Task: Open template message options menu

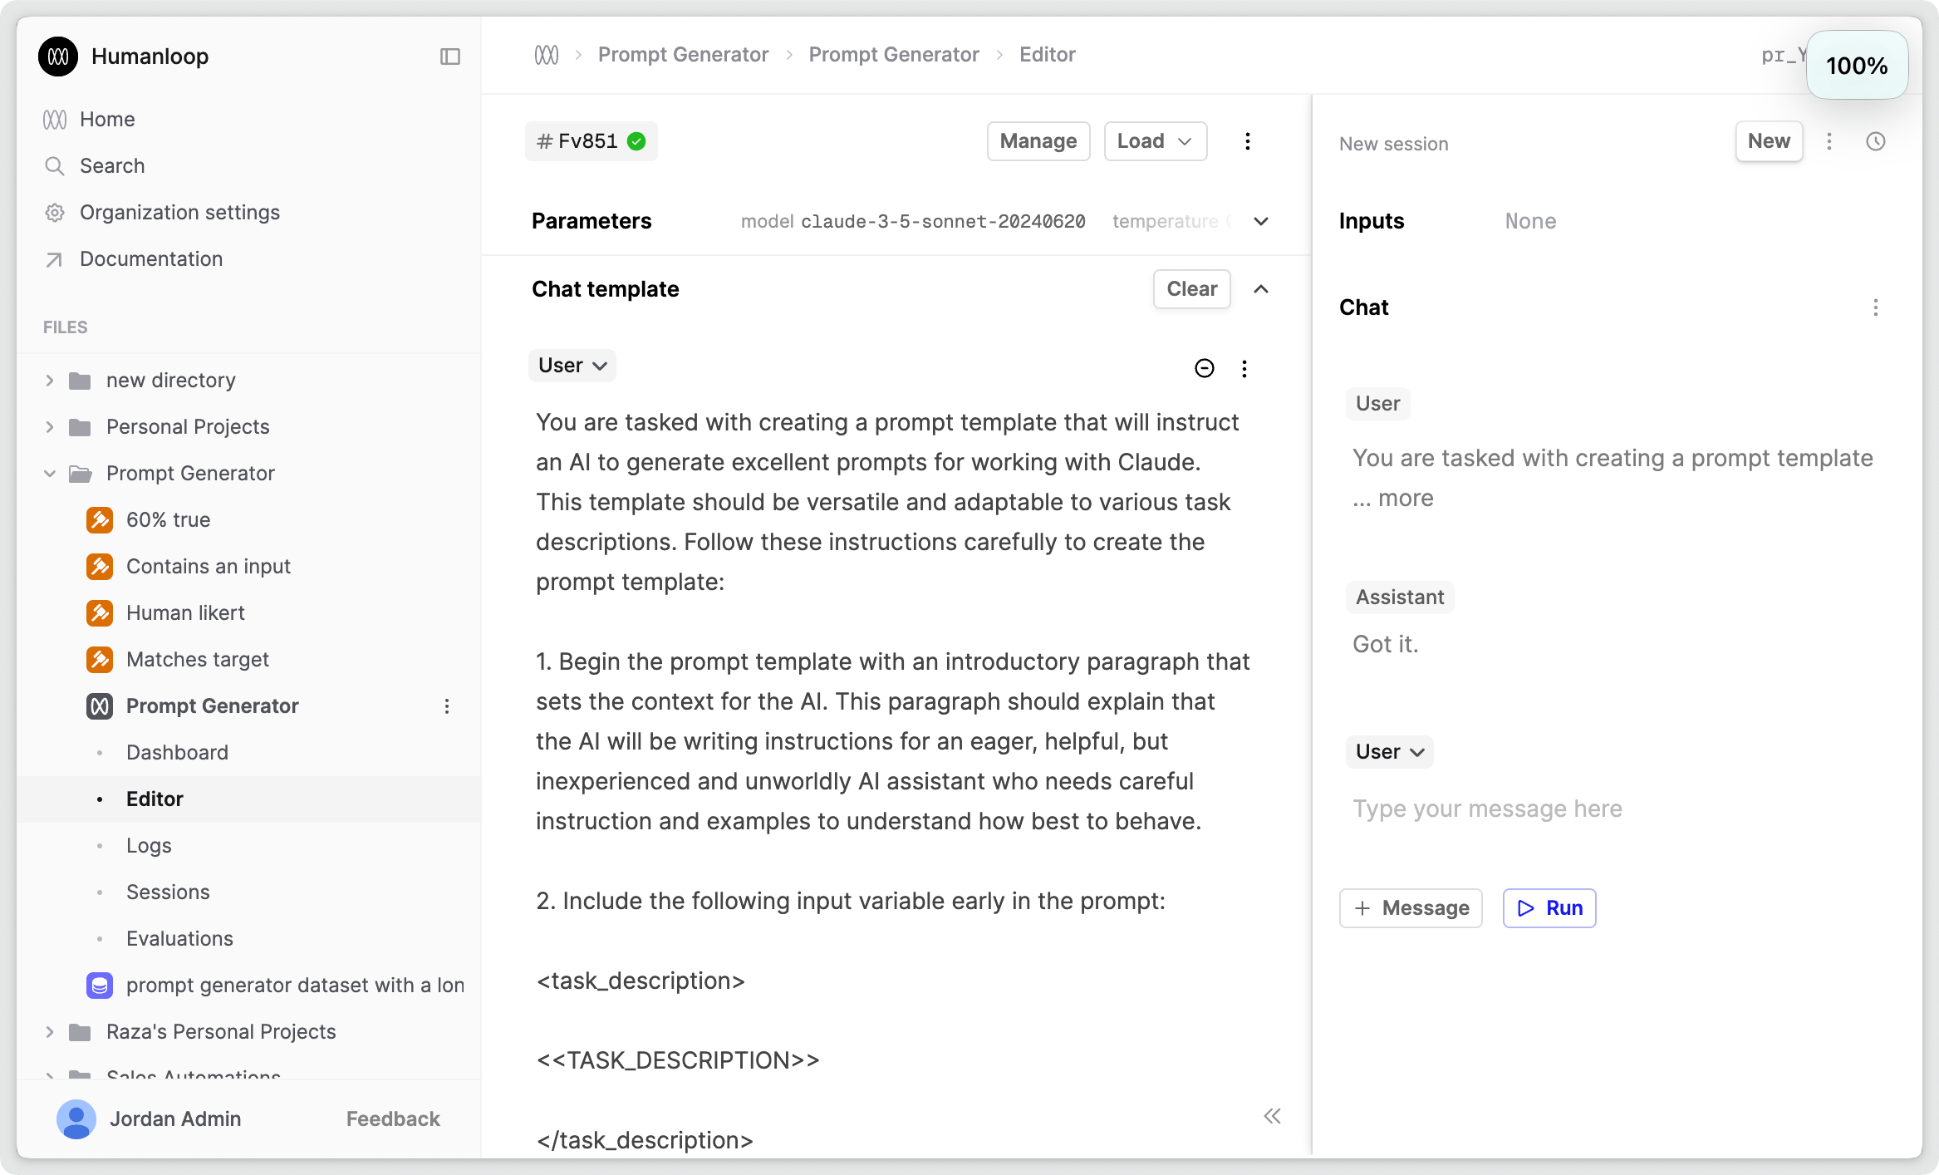Action: (1244, 368)
